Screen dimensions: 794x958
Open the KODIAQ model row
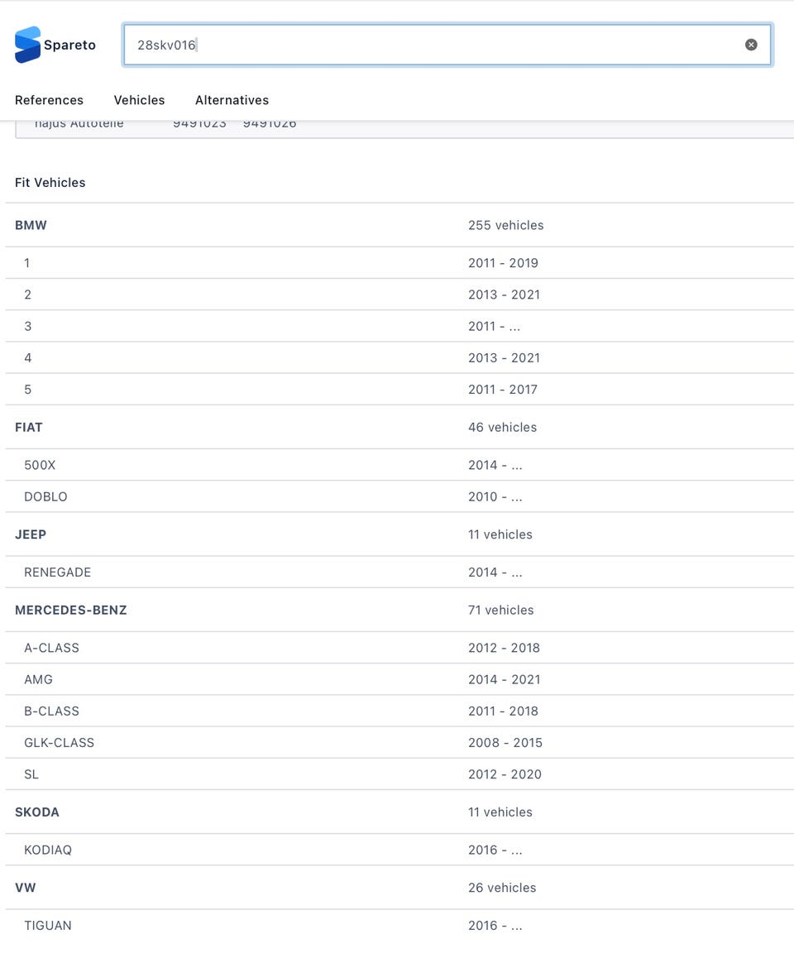point(399,850)
